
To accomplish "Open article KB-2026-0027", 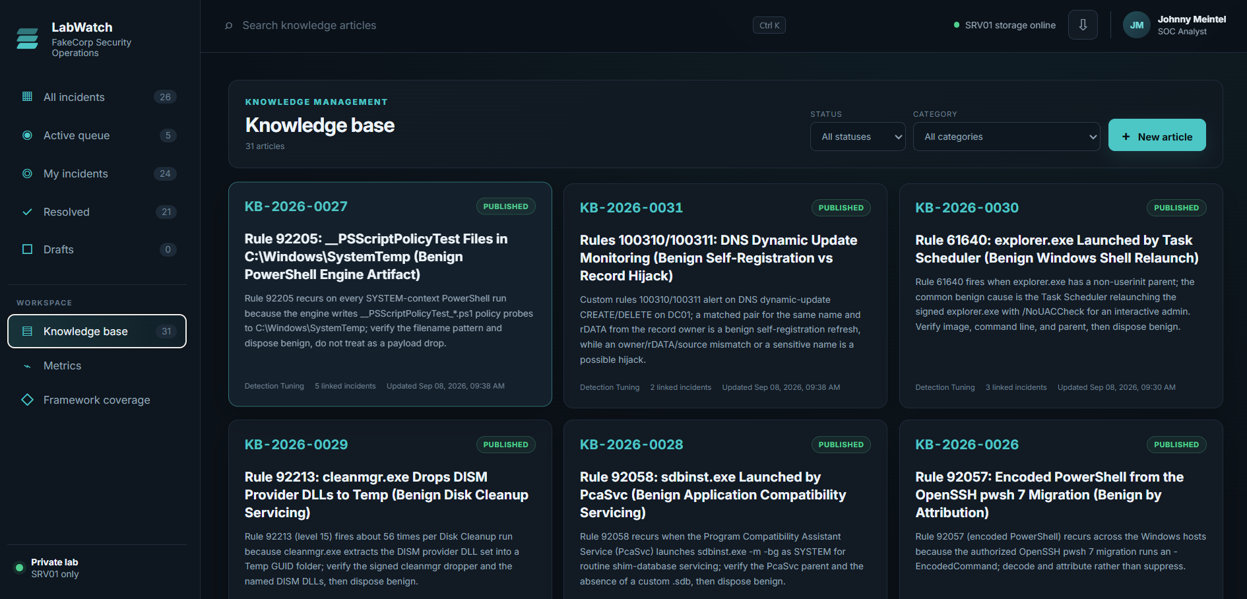I will [390, 294].
